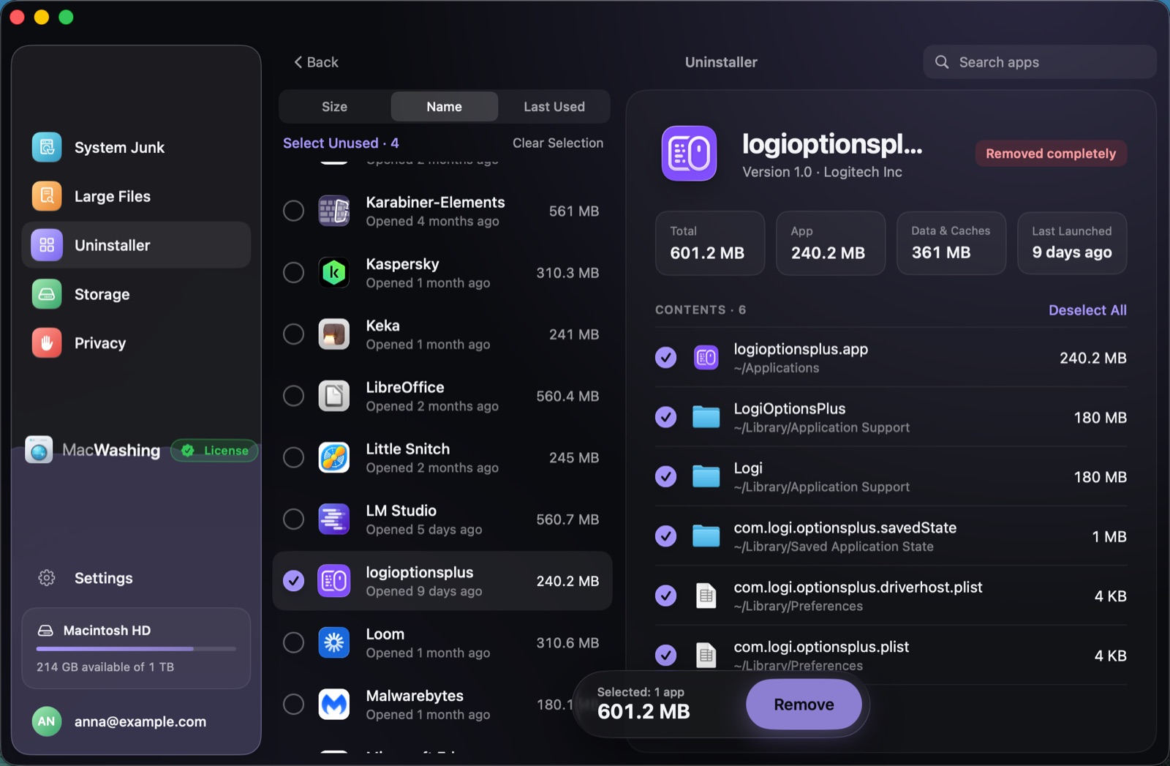This screenshot has width=1170, height=766.
Task: Click the MacWashing logo icon
Action: [x=39, y=450]
